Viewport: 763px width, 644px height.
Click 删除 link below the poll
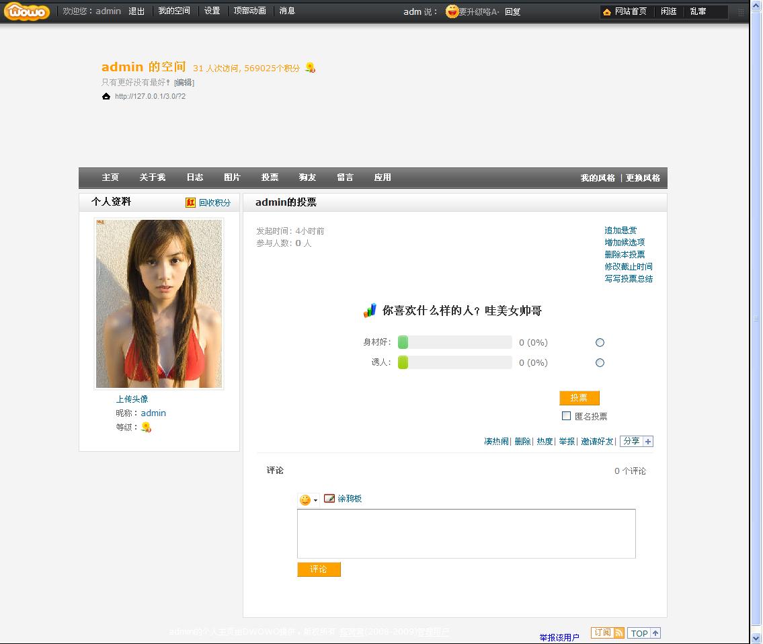(522, 442)
